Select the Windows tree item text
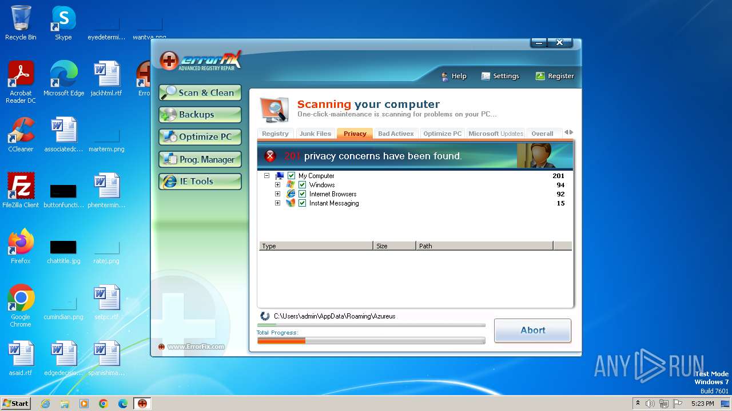The image size is (732, 411). point(322,185)
